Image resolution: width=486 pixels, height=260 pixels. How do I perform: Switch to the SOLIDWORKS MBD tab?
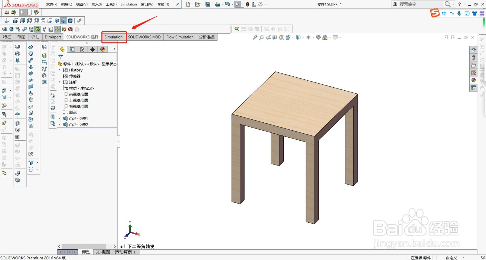144,37
